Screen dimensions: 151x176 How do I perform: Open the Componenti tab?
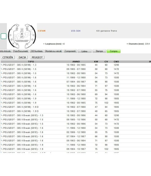(x=70, y=51)
